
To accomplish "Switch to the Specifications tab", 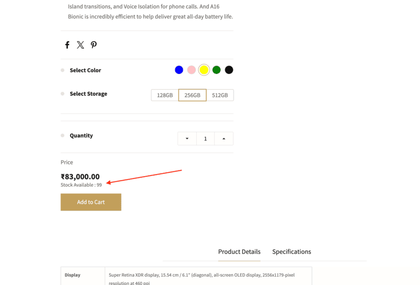I will click(x=291, y=252).
